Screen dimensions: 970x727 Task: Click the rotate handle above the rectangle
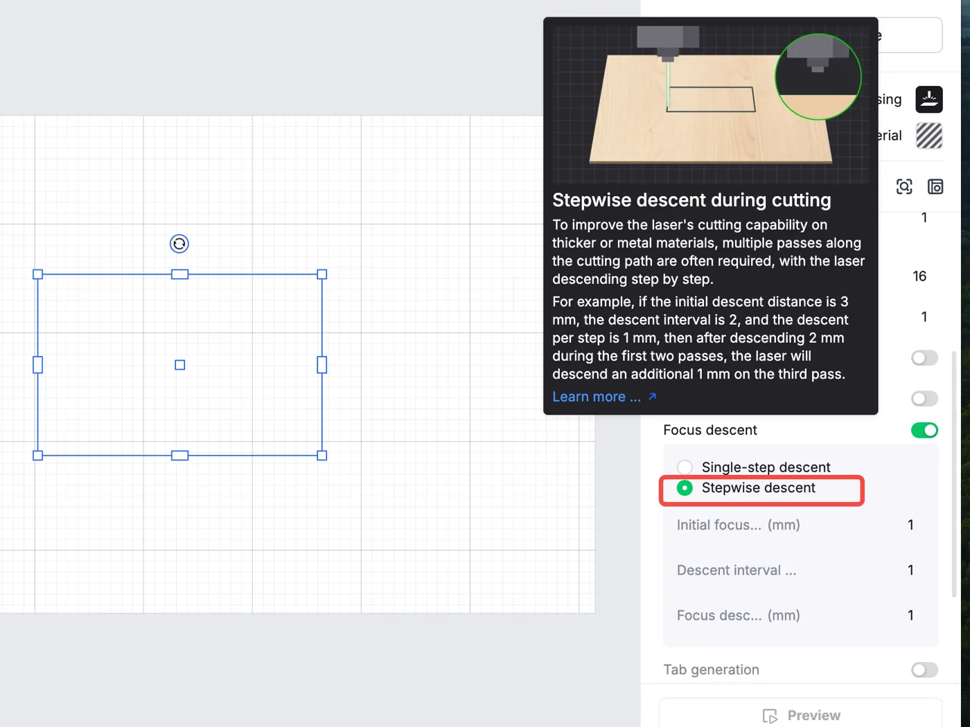tap(179, 244)
